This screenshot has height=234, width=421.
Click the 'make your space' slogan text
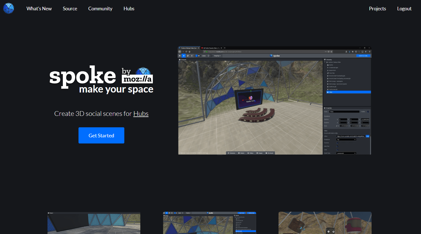pos(116,89)
